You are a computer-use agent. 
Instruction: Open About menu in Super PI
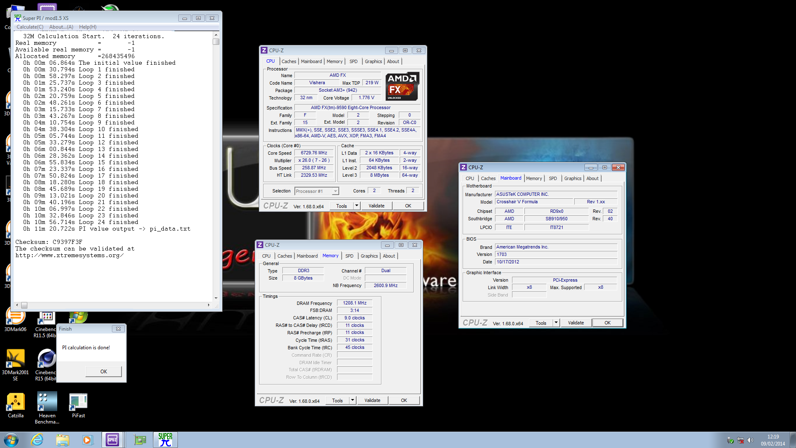pyautogui.click(x=61, y=27)
